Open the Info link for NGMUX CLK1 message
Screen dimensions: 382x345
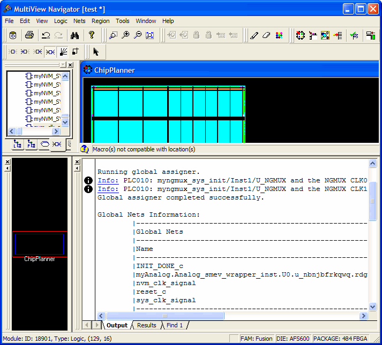click(x=108, y=189)
